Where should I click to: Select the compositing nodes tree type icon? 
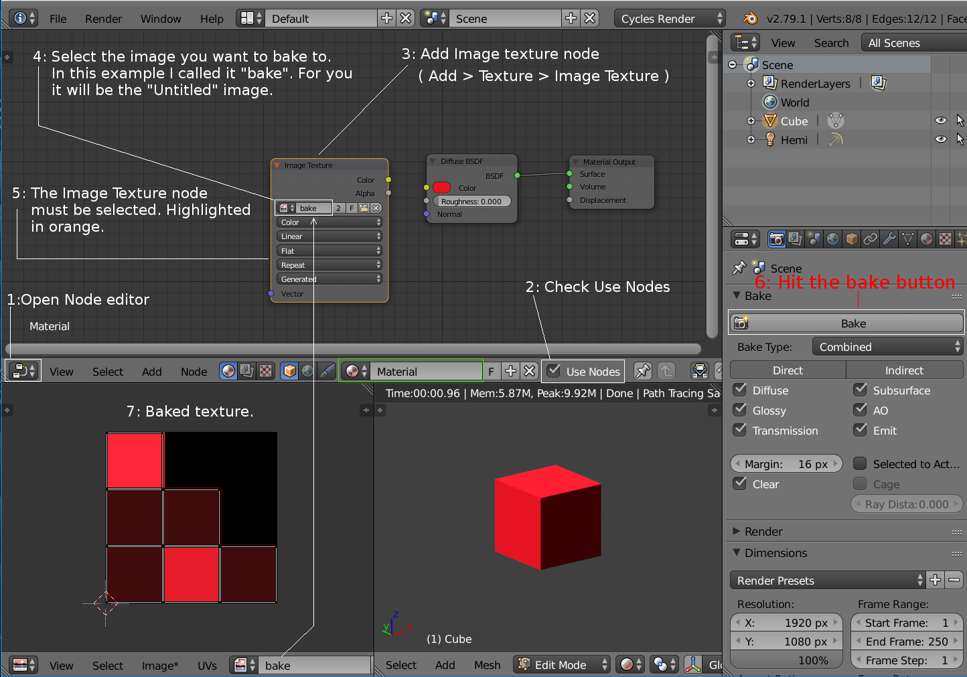pos(247,371)
